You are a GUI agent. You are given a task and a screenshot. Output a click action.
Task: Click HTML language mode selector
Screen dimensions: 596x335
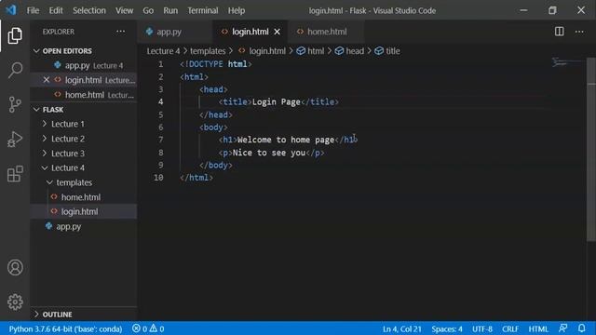(x=538, y=328)
